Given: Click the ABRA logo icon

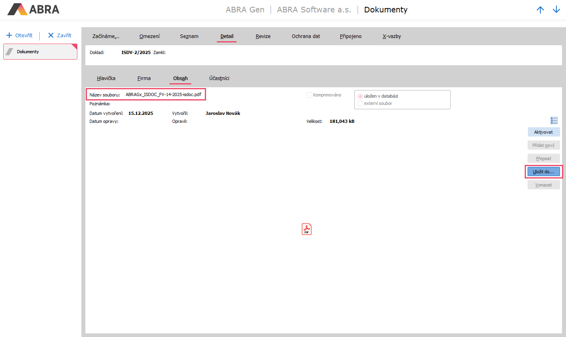Looking at the screenshot, I should [x=17, y=9].
